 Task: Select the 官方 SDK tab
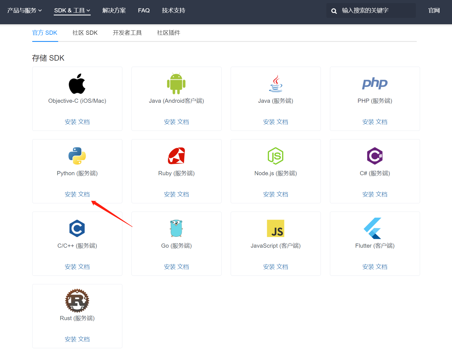click(45, 33)
